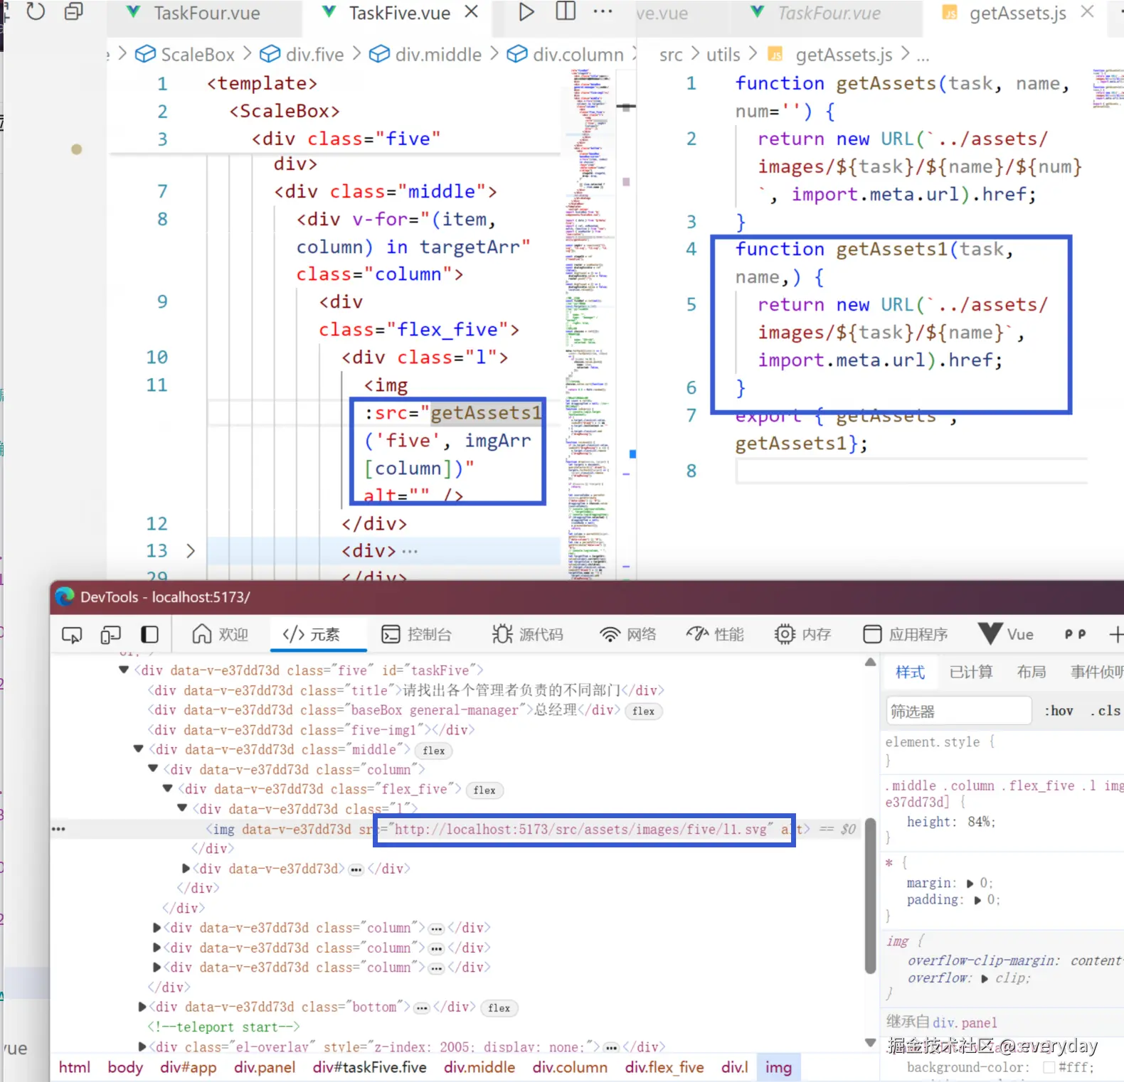Open the 性能 performance tab
Image resolution: width=1124 pixels, height=1082 pixels.
[x=715, y=634]
